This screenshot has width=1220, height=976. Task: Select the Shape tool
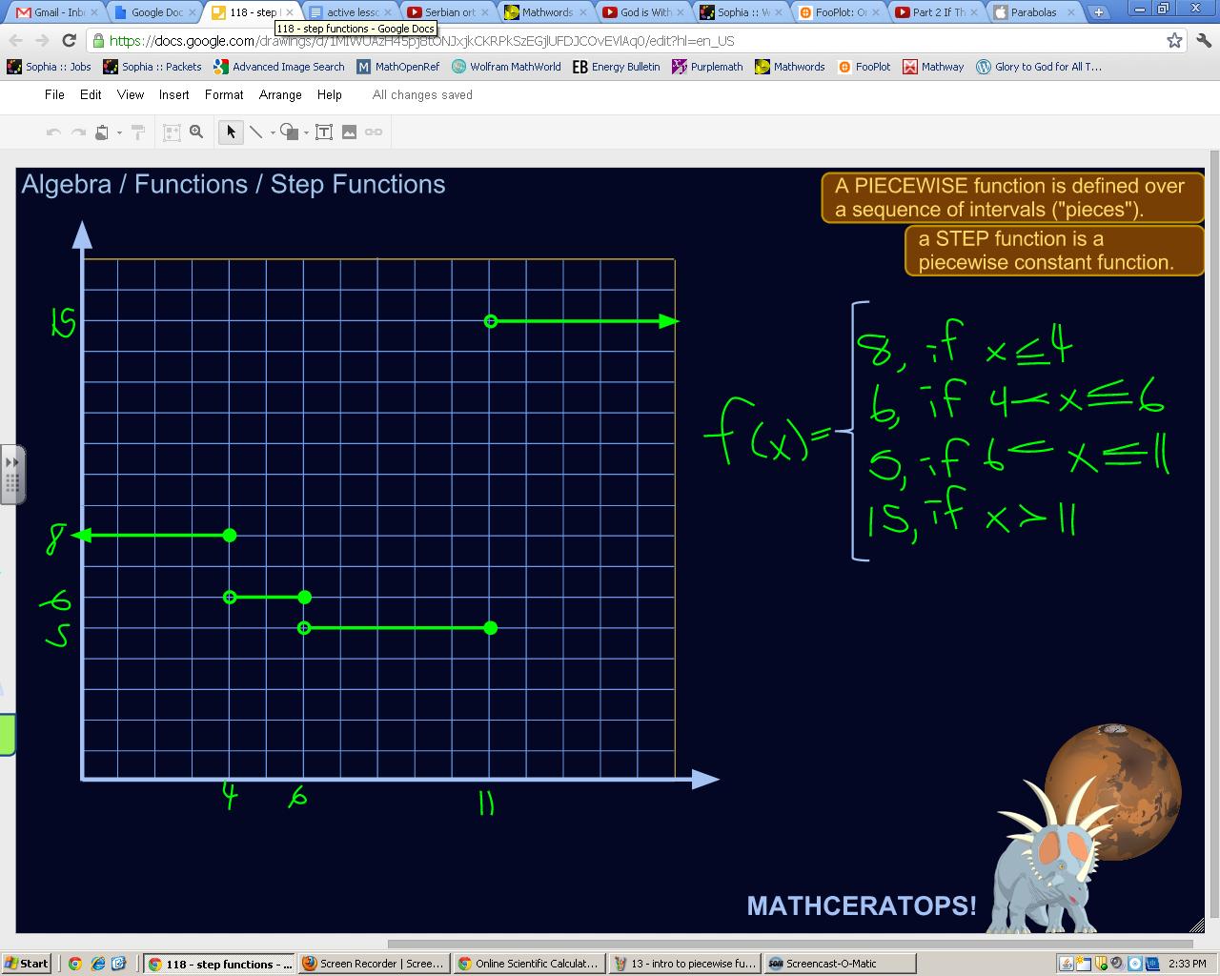[290, 132]
